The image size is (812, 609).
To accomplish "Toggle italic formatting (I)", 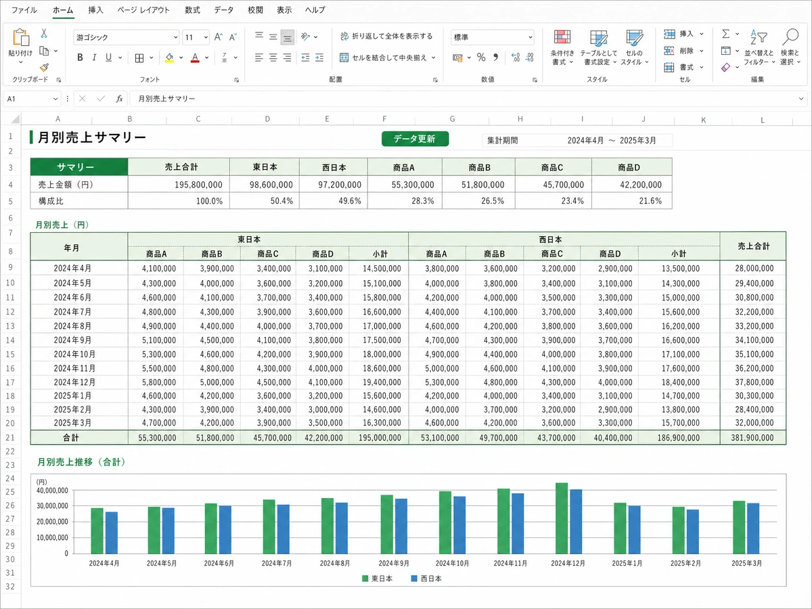I will click(x=95, y=58).
